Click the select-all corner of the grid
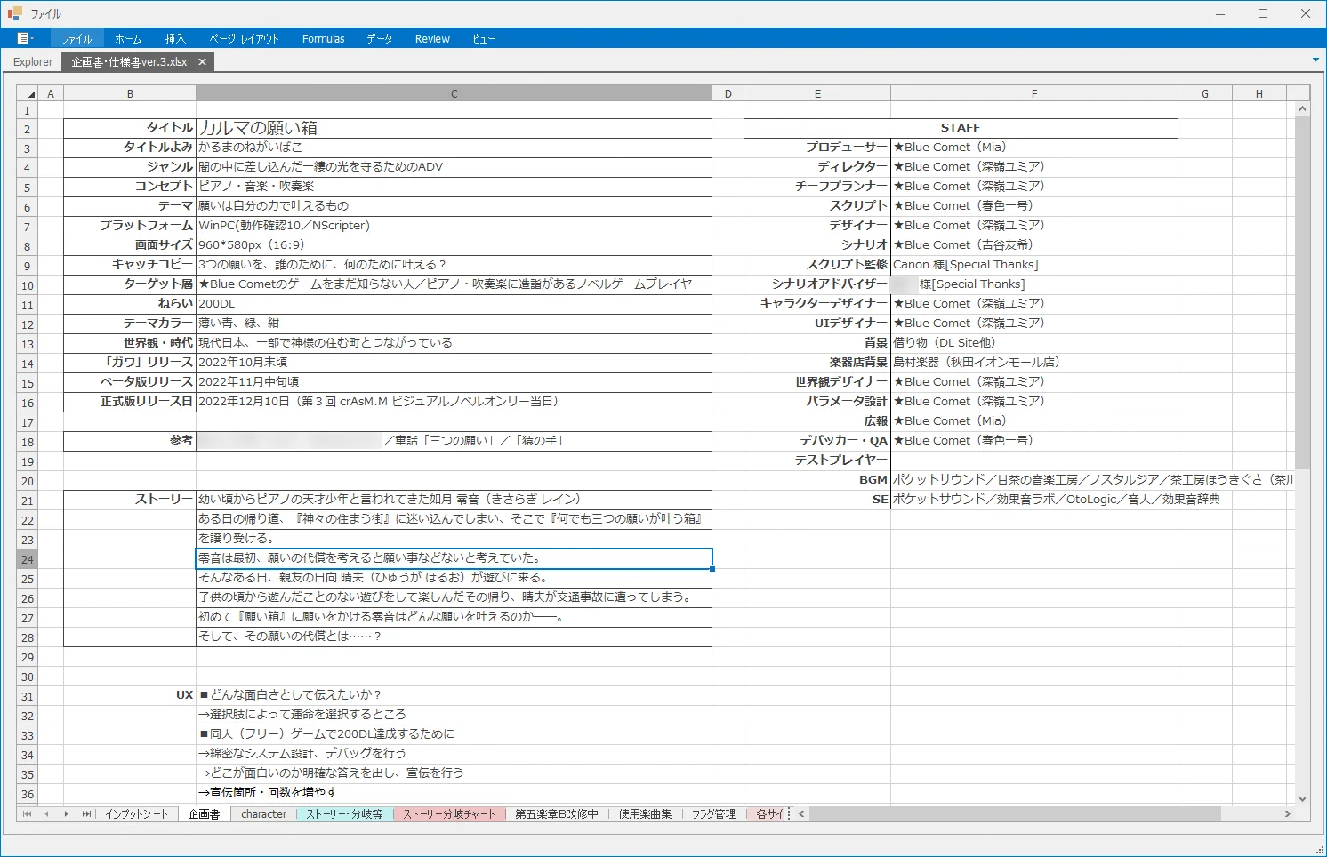This screenshot has height=857, width=1327. pos(28,93)
